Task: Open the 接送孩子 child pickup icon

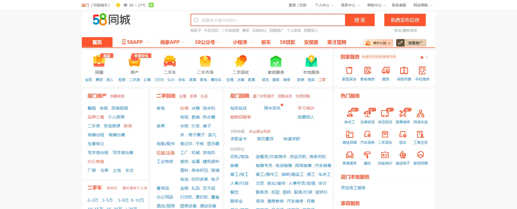Action: pyautogui.click(x=403, y=155)
